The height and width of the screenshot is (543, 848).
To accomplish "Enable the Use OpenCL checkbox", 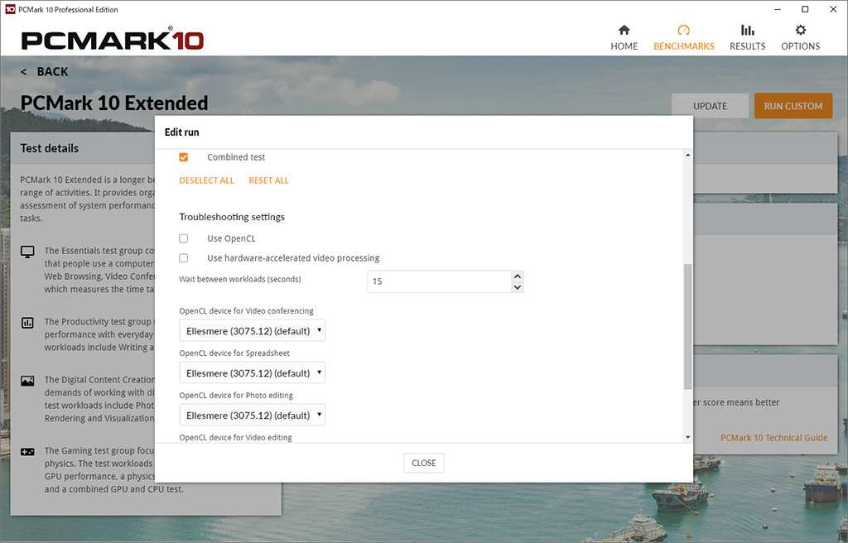I will [x=184, y=238].
